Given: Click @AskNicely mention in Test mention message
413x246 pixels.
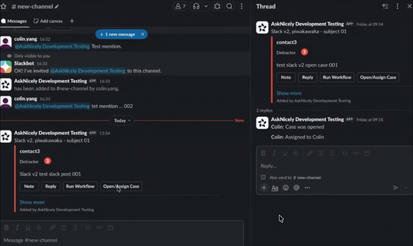Looking at the screenshot, I should [52, 46].
